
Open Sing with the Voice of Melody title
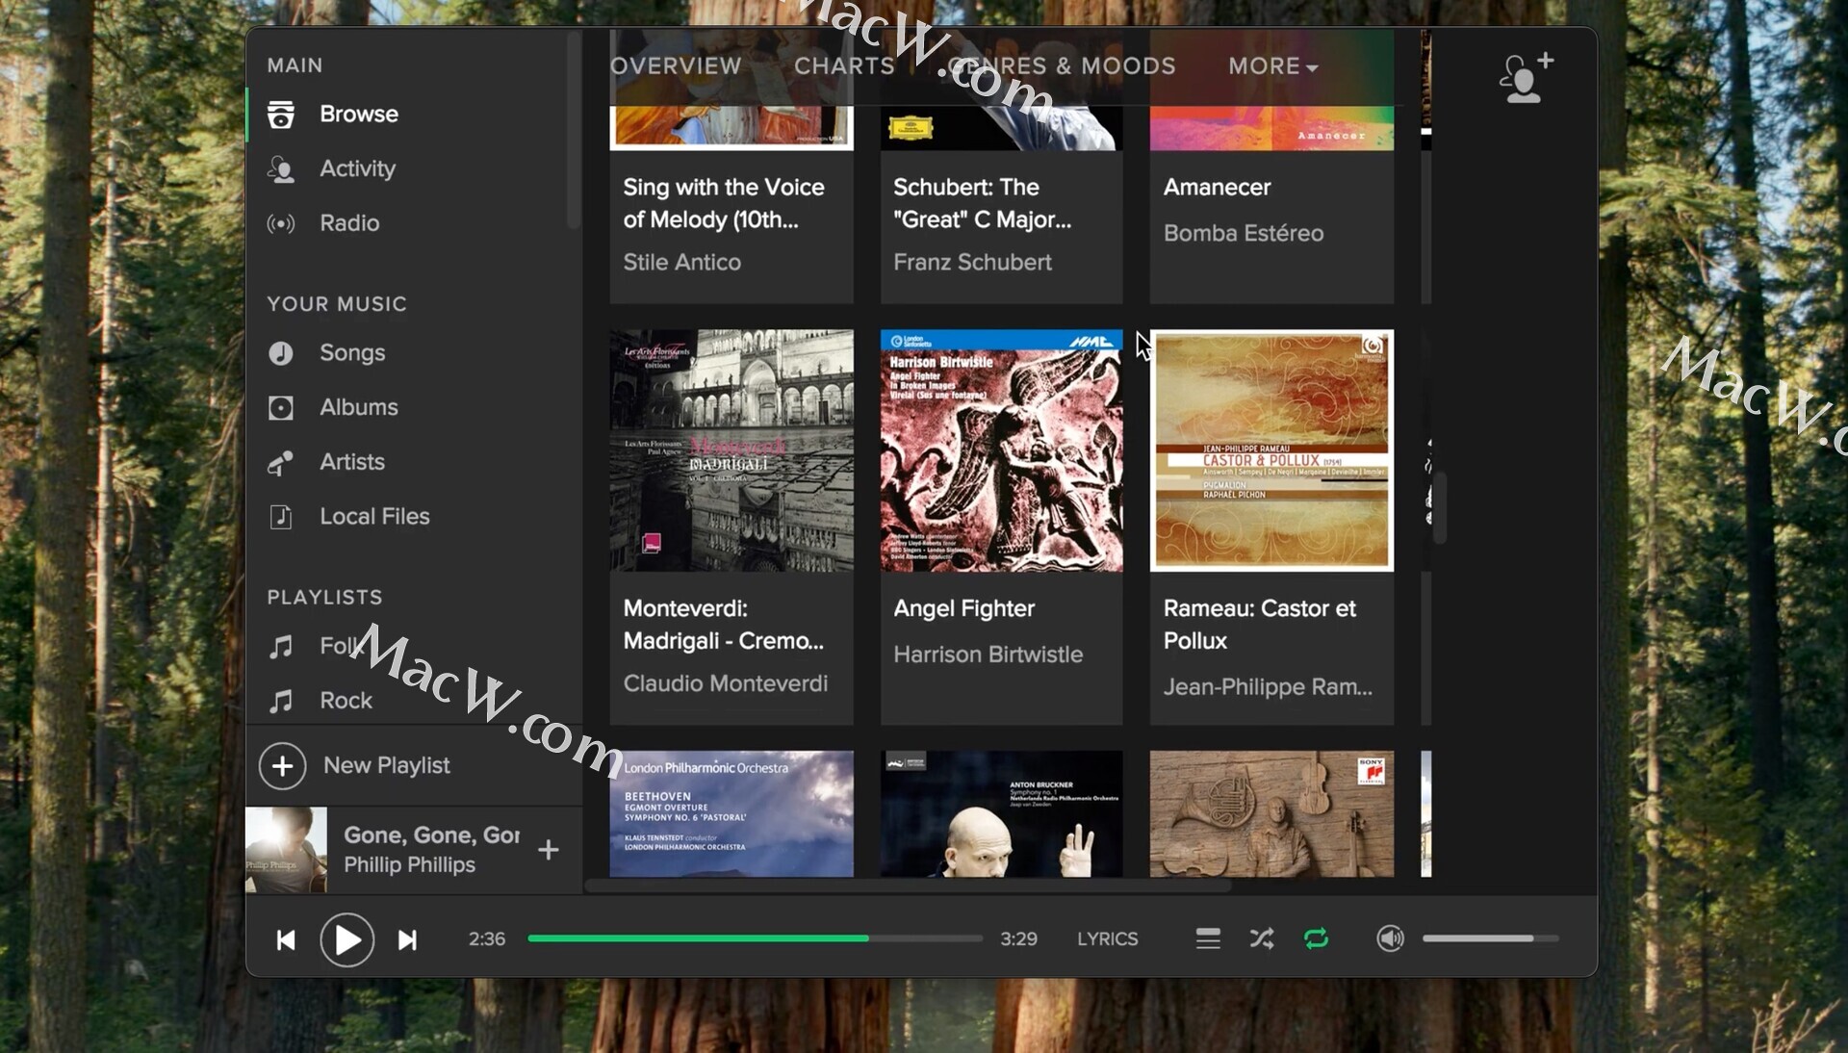pos(724,204)
